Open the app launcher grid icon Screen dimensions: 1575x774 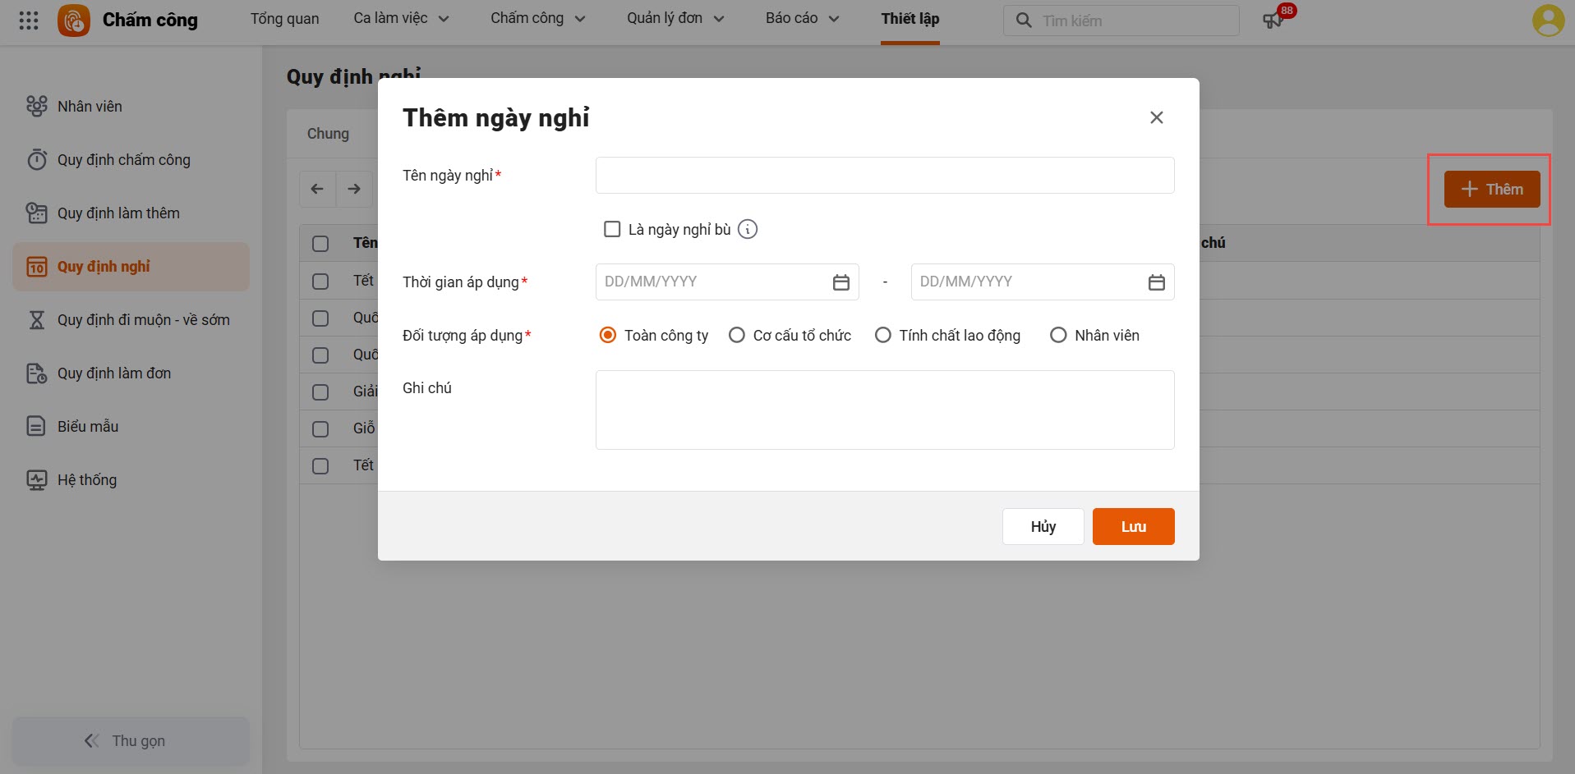tap(29, 20)
